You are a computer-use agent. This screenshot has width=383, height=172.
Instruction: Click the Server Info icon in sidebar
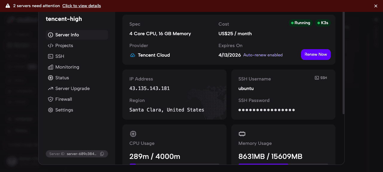51,35
